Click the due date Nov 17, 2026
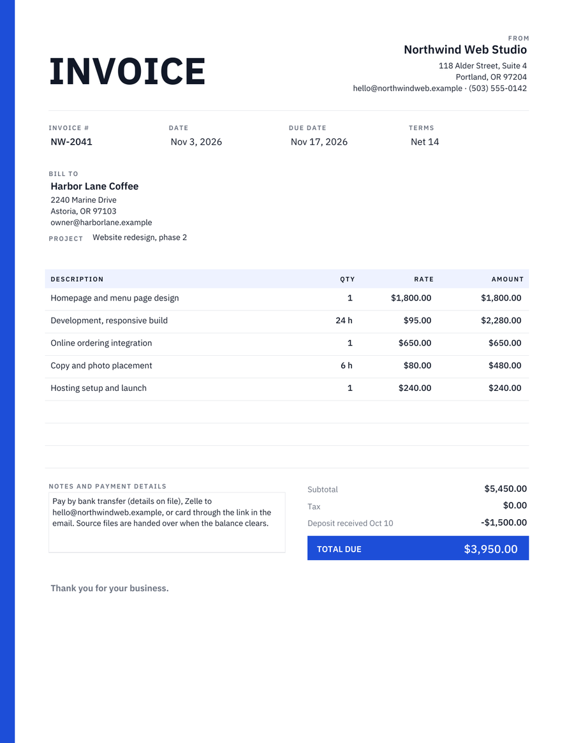 319,142
